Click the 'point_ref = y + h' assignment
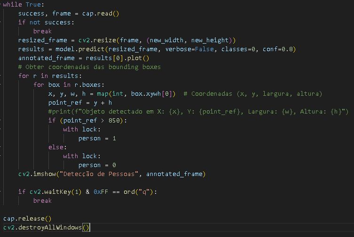 pyautogui.click(x=80, y=103)
